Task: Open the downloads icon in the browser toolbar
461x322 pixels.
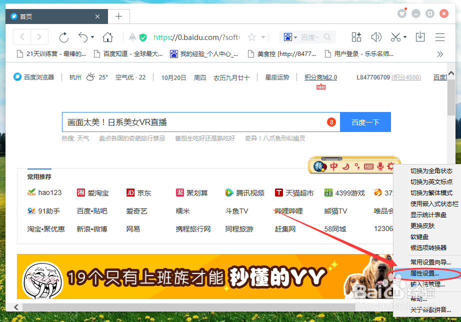Action: [420, 36]
